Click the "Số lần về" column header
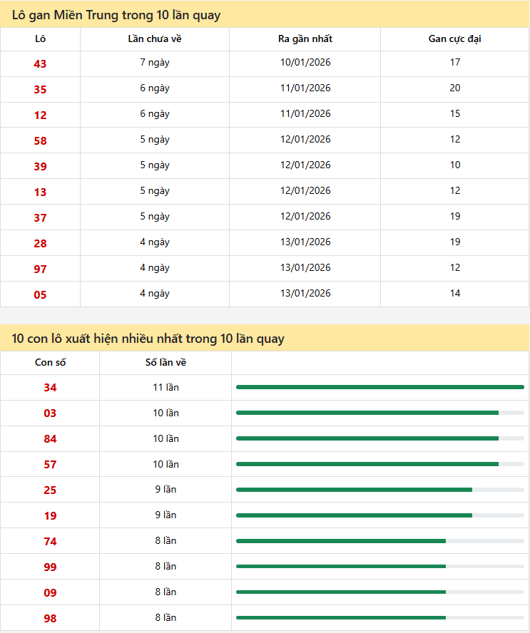Image resolution: width=530 pixels, height=633 pixels. [x=165, y=362]
